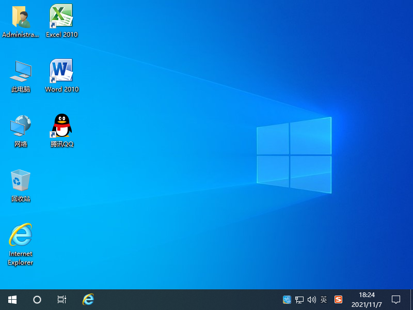The width and height of the screenshot is (413, 310).
Task: Launch 腾讯QQ from the desktop
Action: pyautogui.click(x=61, y=126)
